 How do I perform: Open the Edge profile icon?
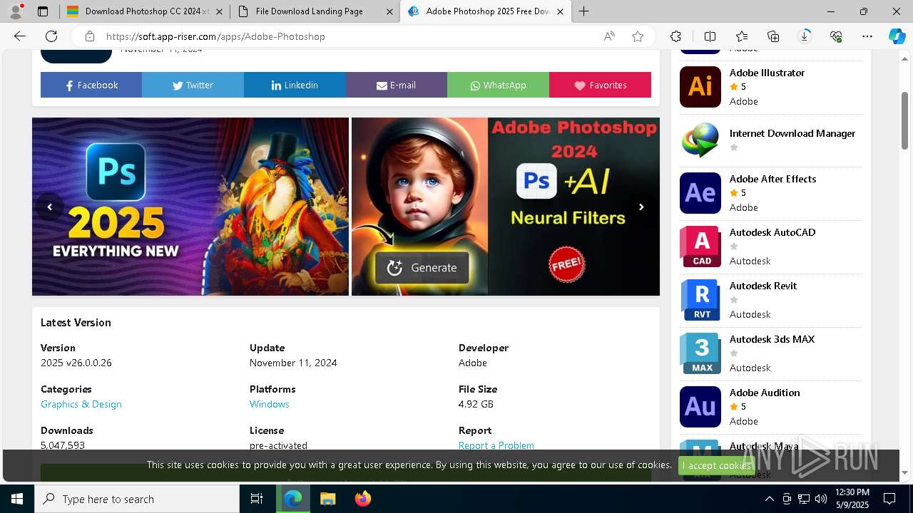16,11
